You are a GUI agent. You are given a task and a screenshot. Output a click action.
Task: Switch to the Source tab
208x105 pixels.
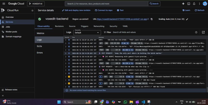pyautogui.click(x=72, y=26)
